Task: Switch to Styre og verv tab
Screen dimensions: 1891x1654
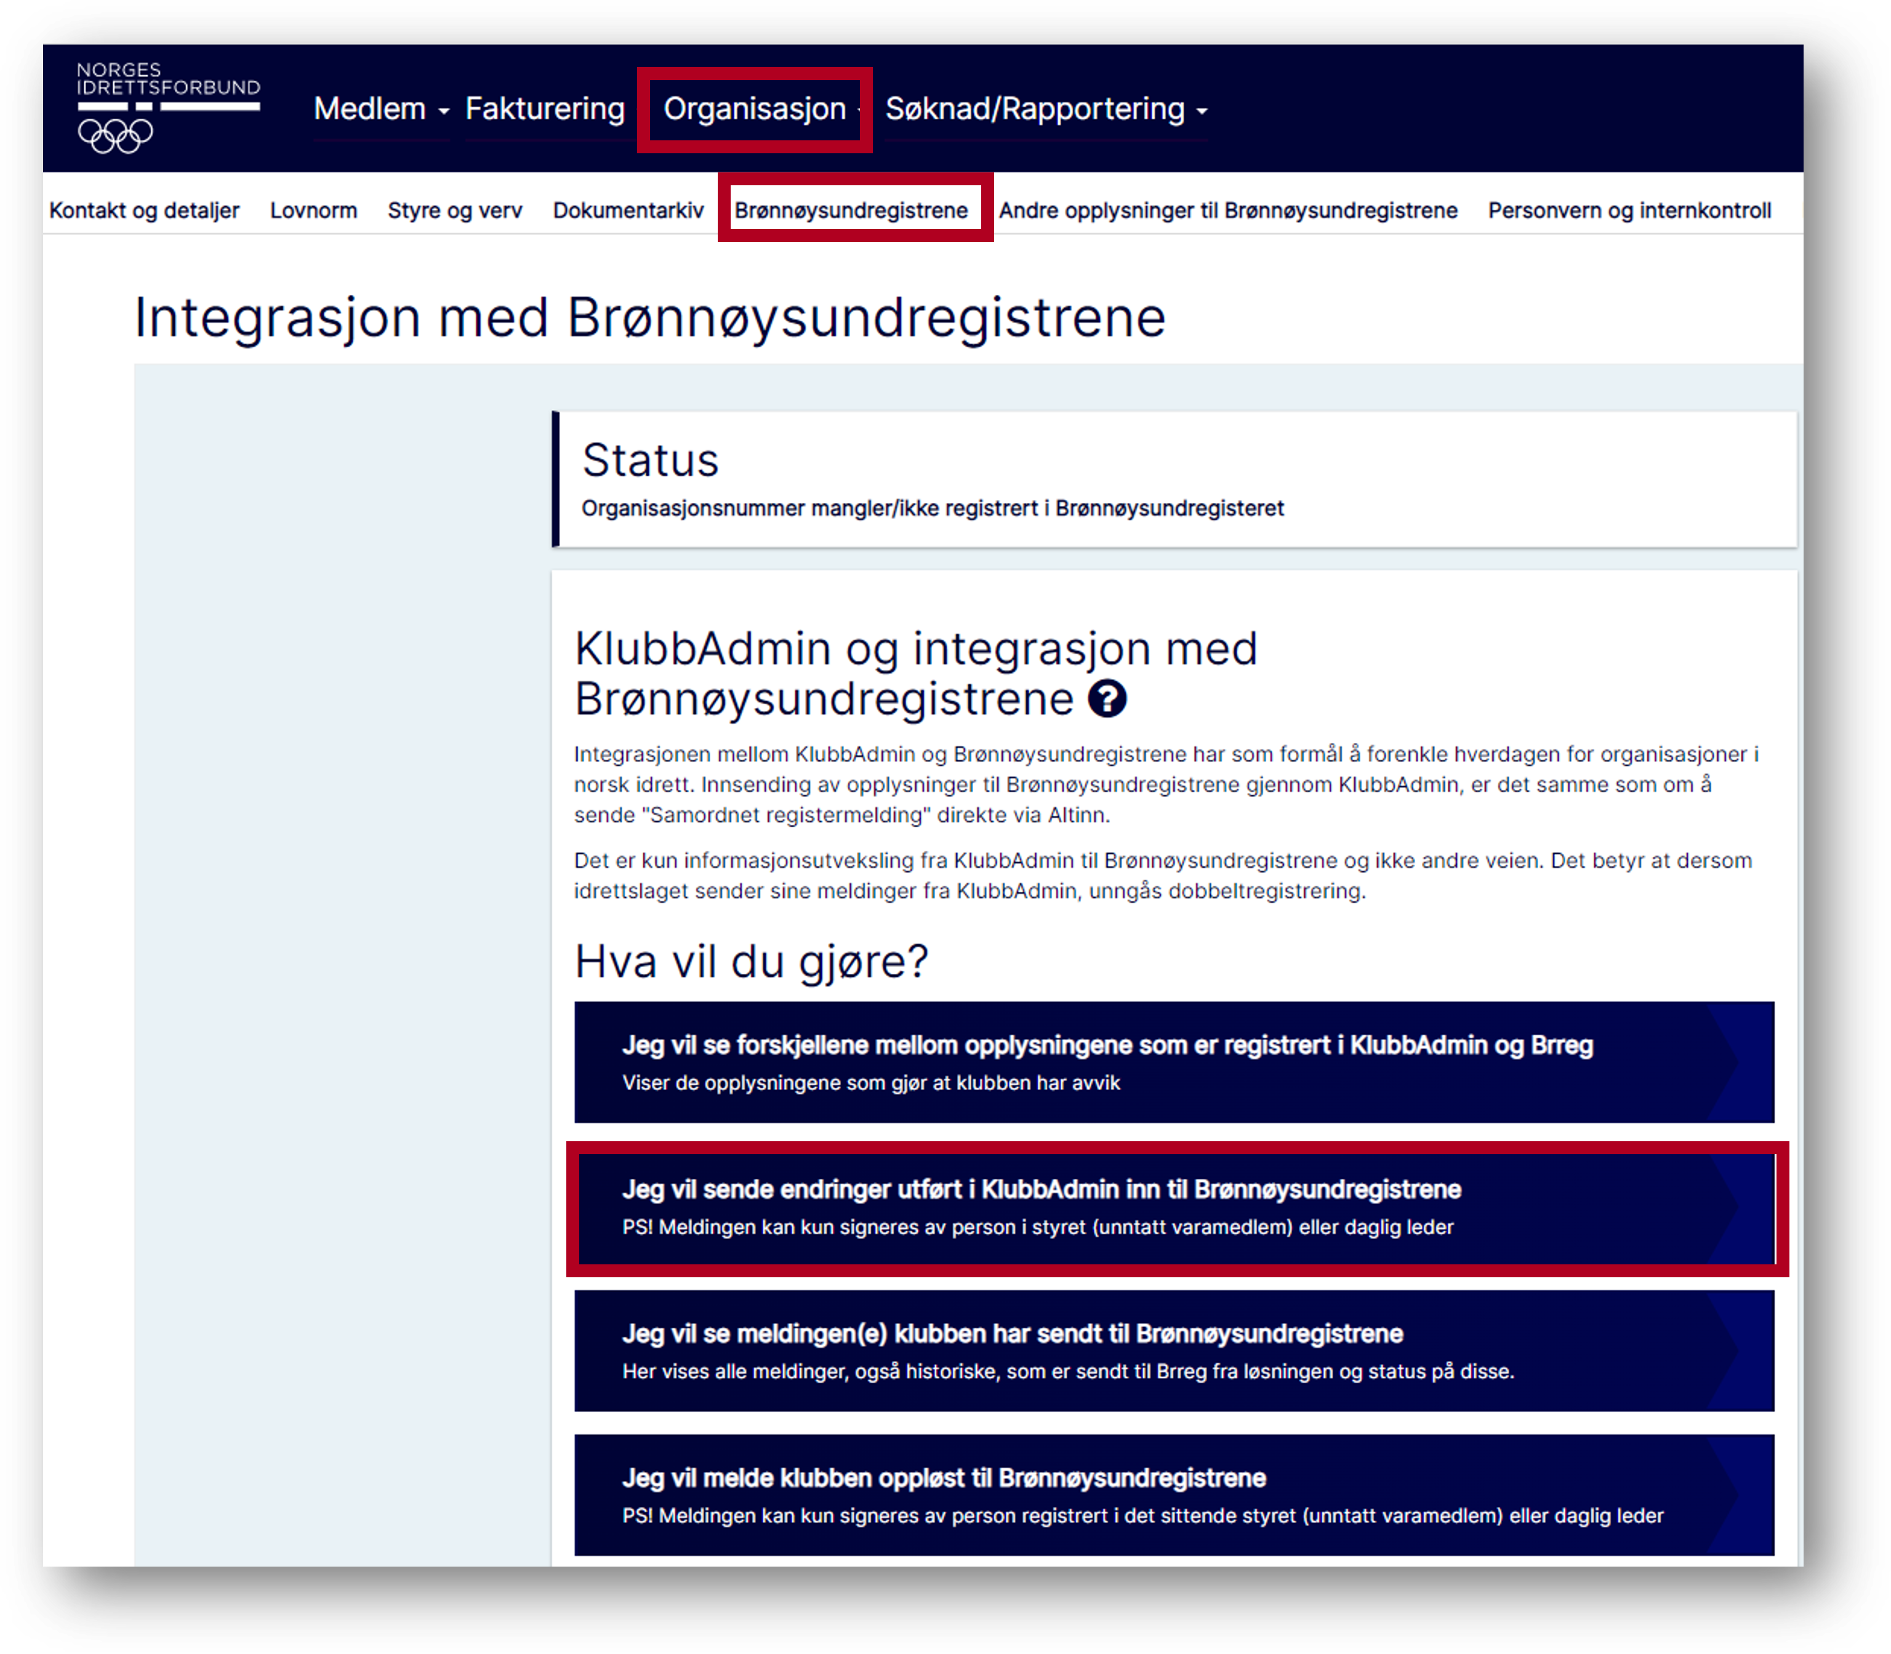Action: point(454,211)
